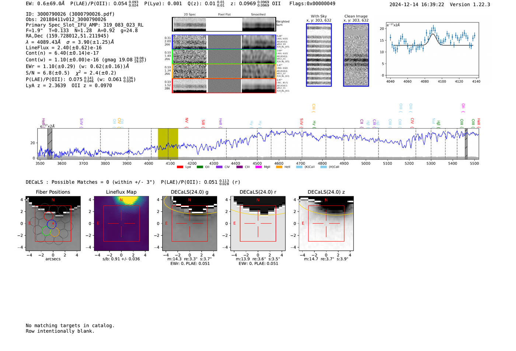Click the green fiber circle in Fiber Positions
Image resolution: width=516 pixels, height=351 pixels.
pyautogui.click(x=46, y=231)
